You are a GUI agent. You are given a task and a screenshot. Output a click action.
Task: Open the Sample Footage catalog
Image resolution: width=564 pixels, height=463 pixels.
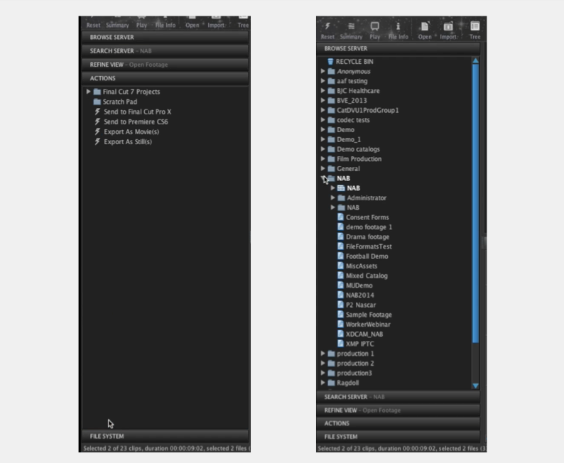pos(364,314)
